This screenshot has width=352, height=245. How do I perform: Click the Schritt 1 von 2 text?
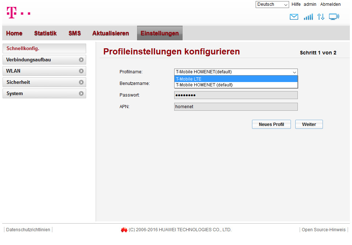tap(318, 53)
